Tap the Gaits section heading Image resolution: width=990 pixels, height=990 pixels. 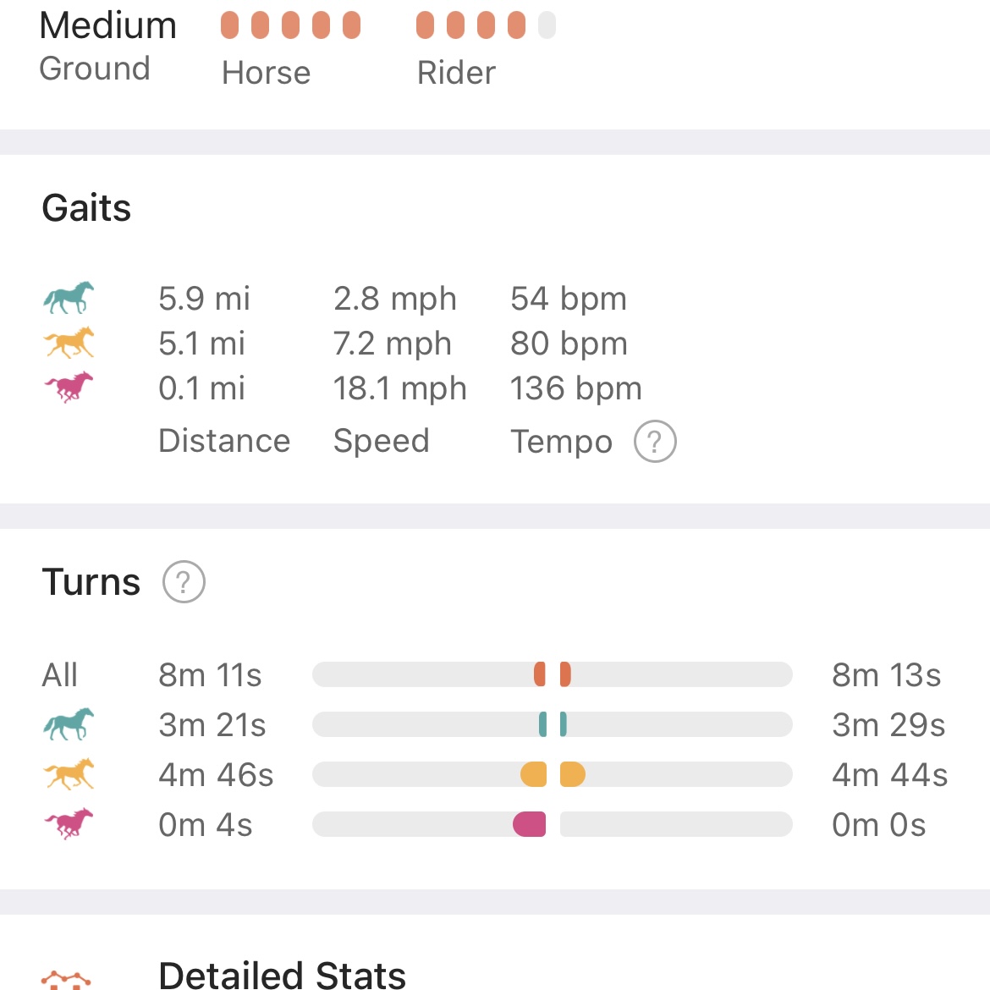pyautogui.click(x=86, y=208)
